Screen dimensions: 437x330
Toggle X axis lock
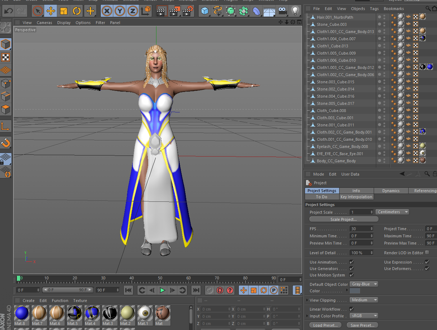[107, 11]
